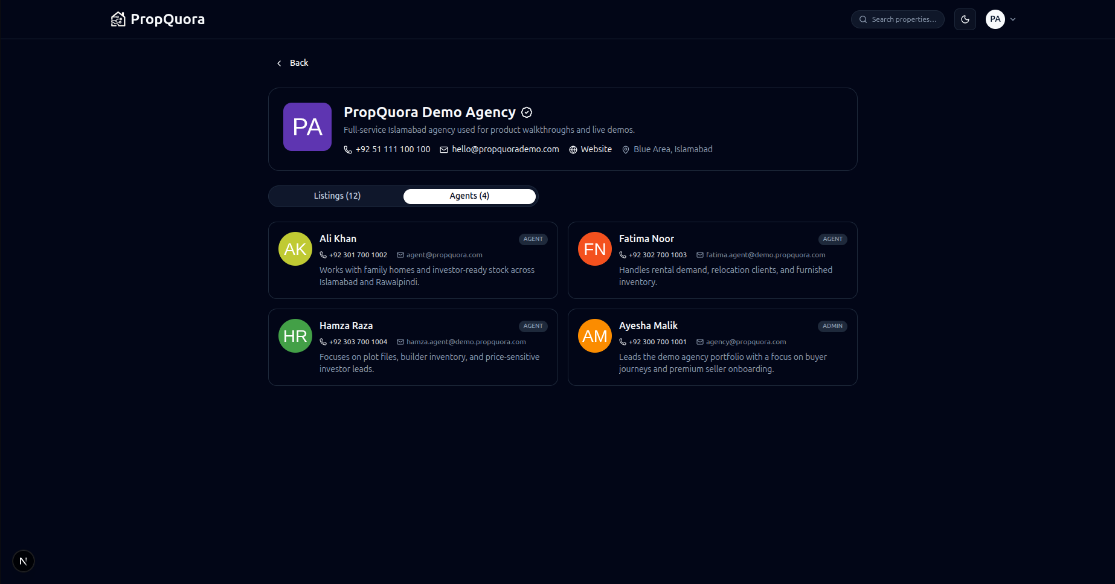Click AGENT badge on Ali Khan card
Viewport: 1115px width, 584px height.
tap(533, 239)
